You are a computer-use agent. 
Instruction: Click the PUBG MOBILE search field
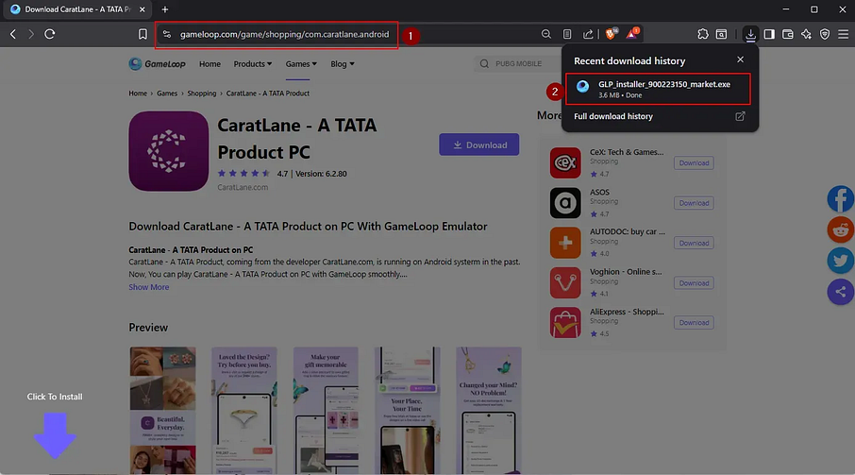click(x=518, y=64)
